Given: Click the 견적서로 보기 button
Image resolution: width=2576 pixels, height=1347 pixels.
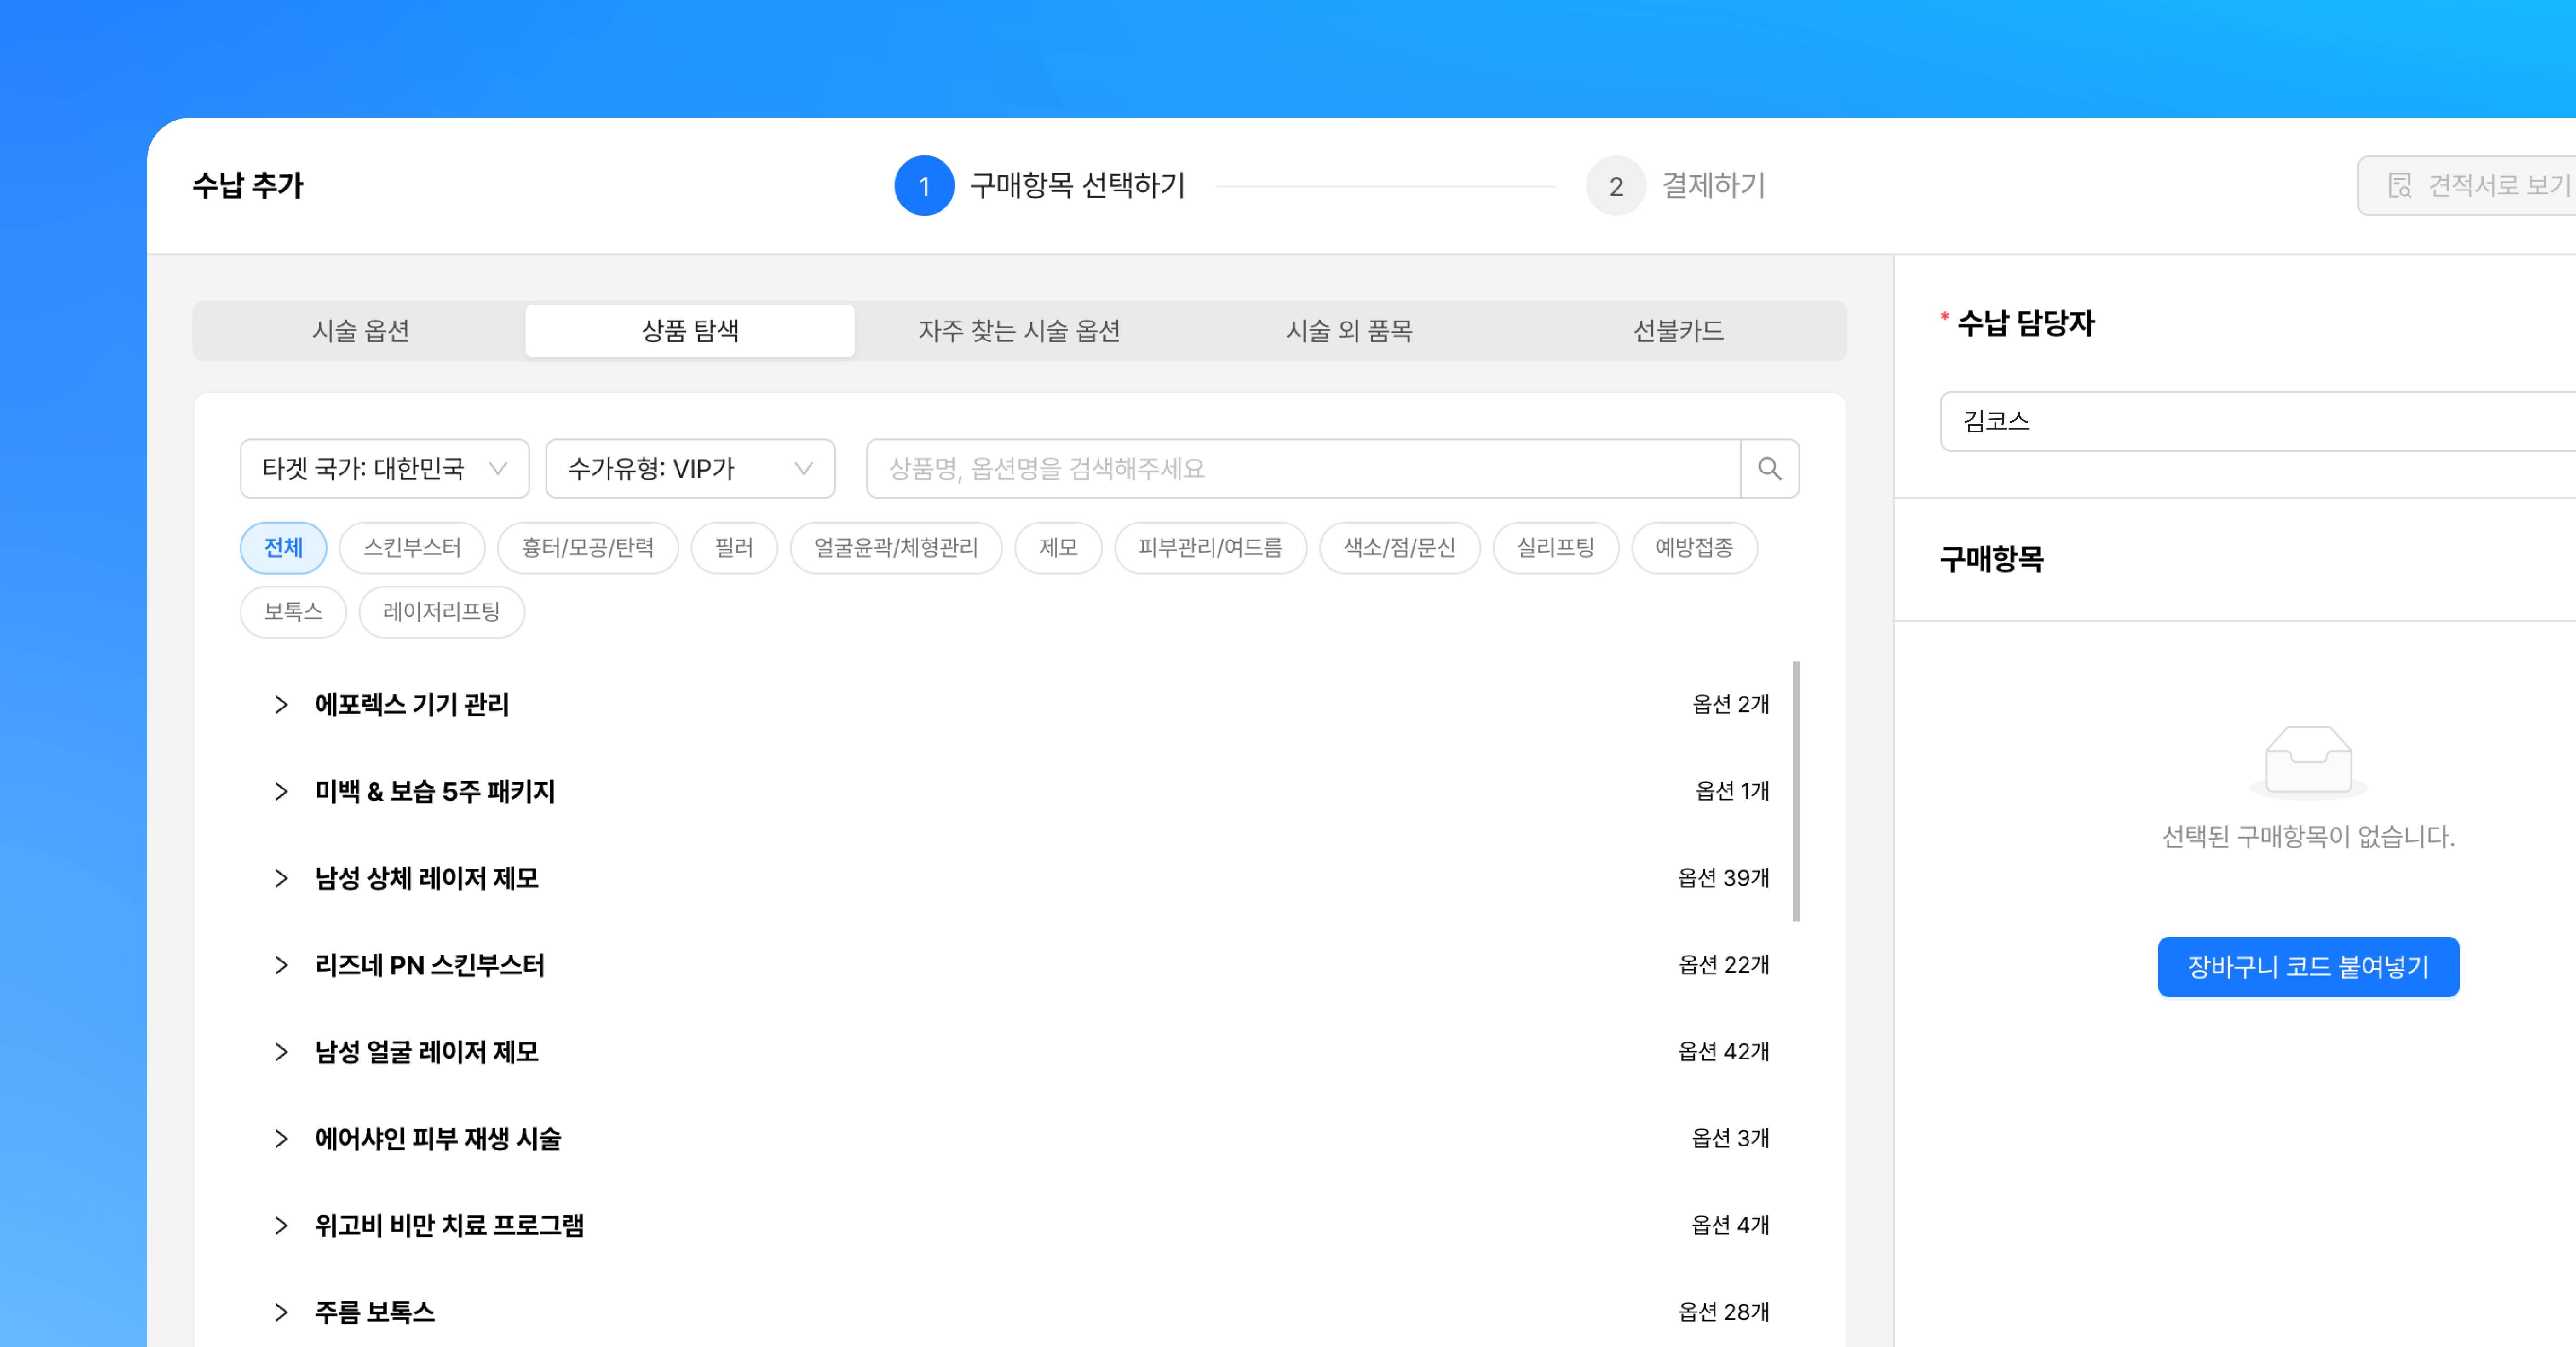Looking at the screenshot, I should click(x=2468, y=185).
